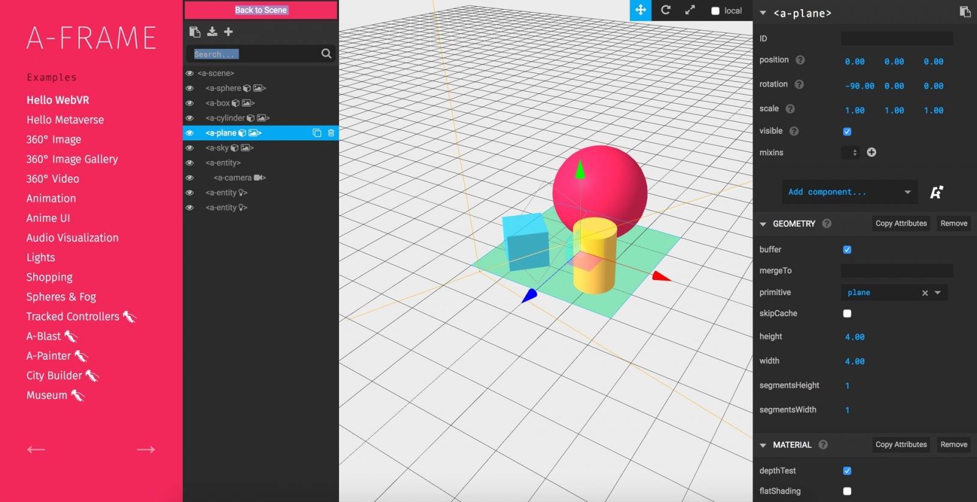Hide the a-box entity
Image resolution: width=977 pixels, height=502 pixels.
pyautogui.click(x=190, y=103)
